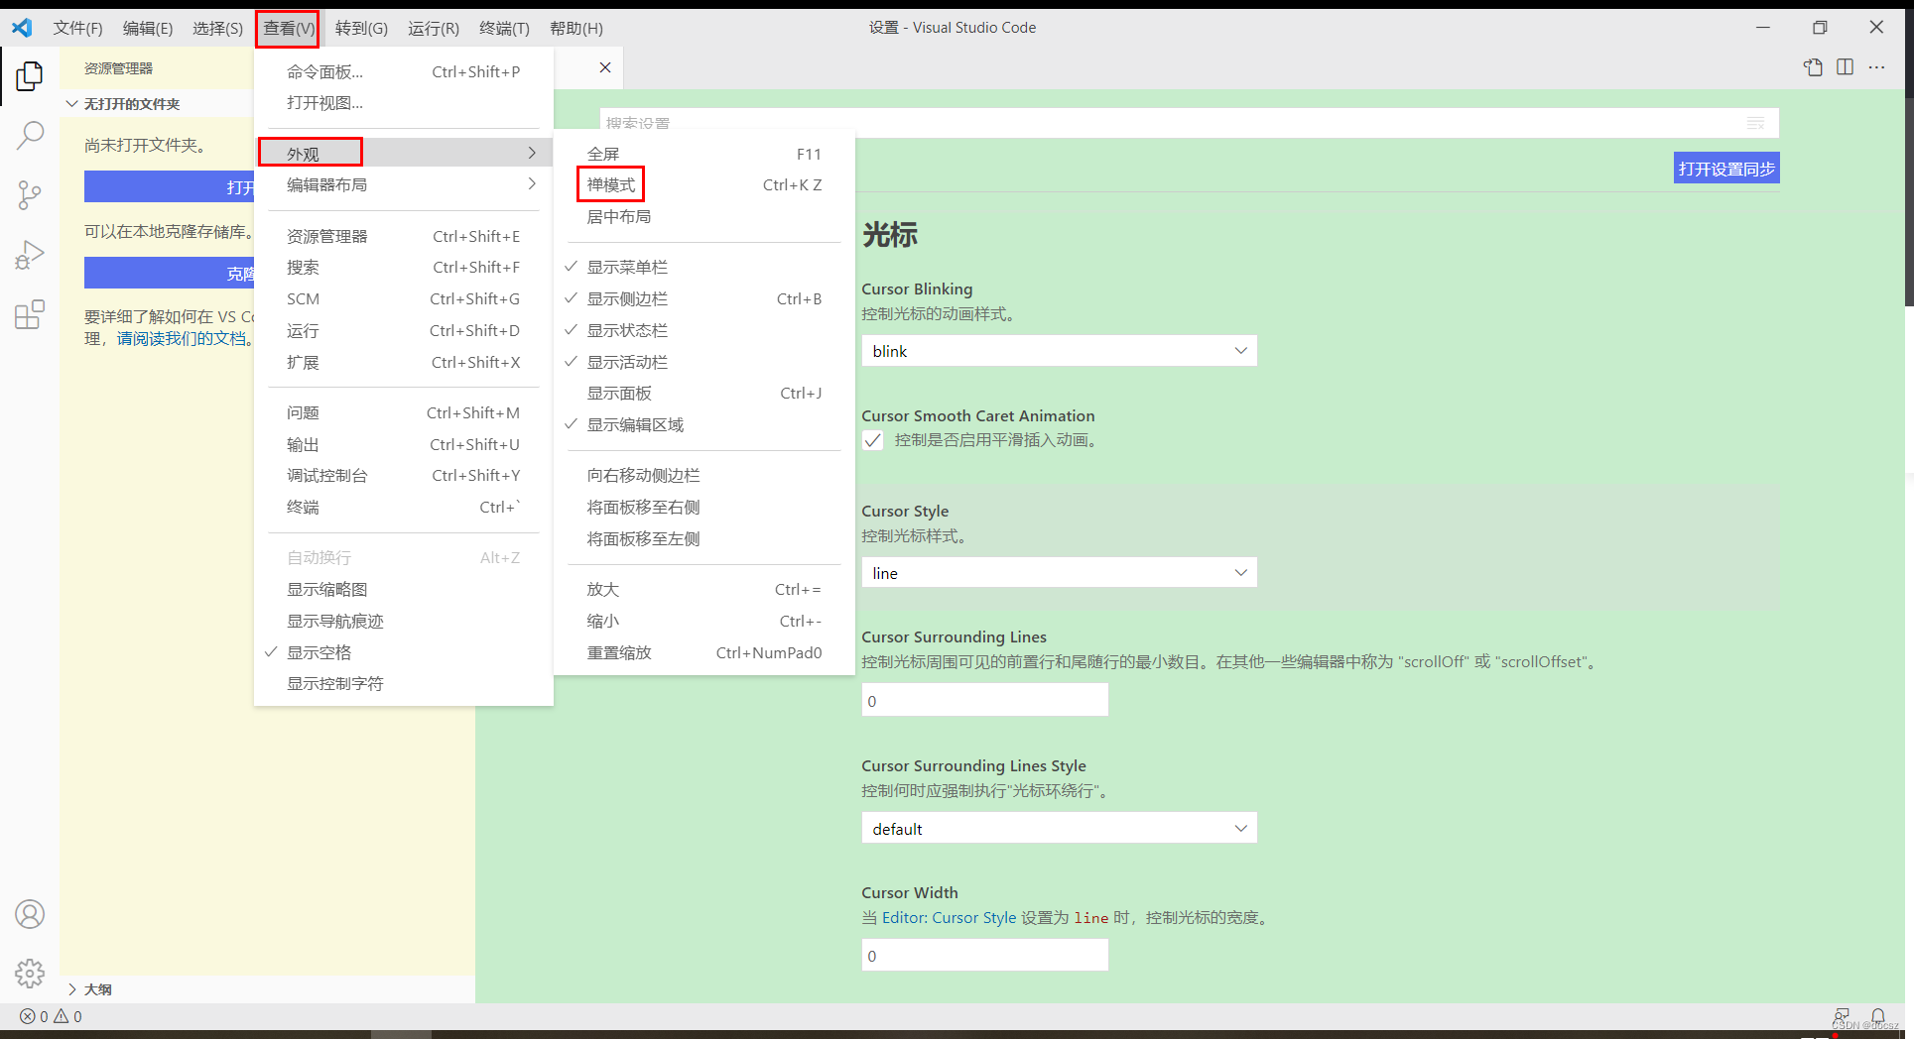Open the Explorer activity bar icon
The height and width of the screenshot is (1039, 1914).
30,76
